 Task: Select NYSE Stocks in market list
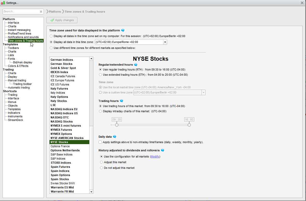coord(69,142)
